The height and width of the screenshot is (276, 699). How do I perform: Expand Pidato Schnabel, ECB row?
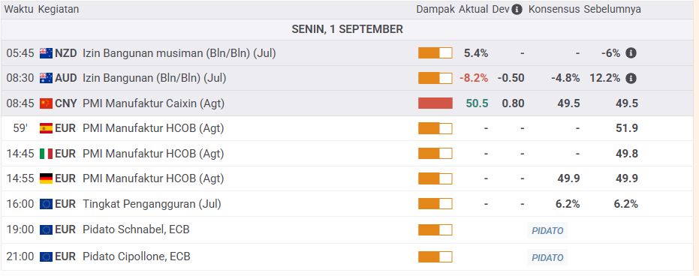pyautogui.click(x=347, y=229)
